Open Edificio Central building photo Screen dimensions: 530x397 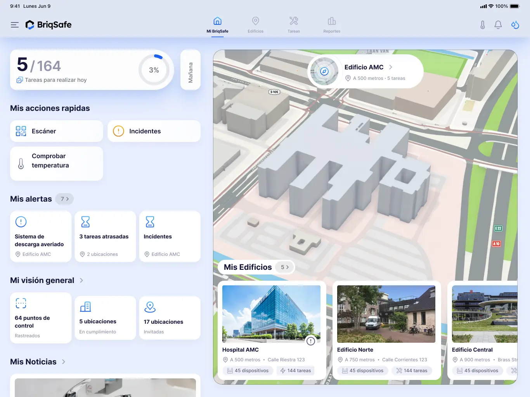485,314
